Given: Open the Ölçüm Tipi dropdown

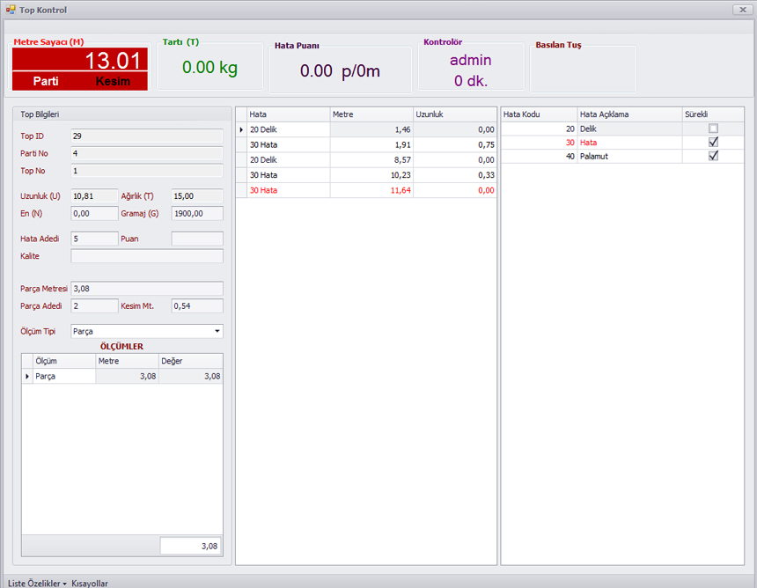Looking at the screenshot, I should pos(217,331).
